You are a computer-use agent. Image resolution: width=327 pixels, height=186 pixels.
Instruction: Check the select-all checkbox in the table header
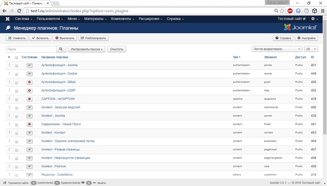pyautogui.click(x=16, y=58)
